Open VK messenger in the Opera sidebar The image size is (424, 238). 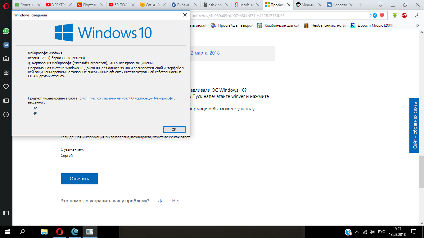(x=6, y=45)
